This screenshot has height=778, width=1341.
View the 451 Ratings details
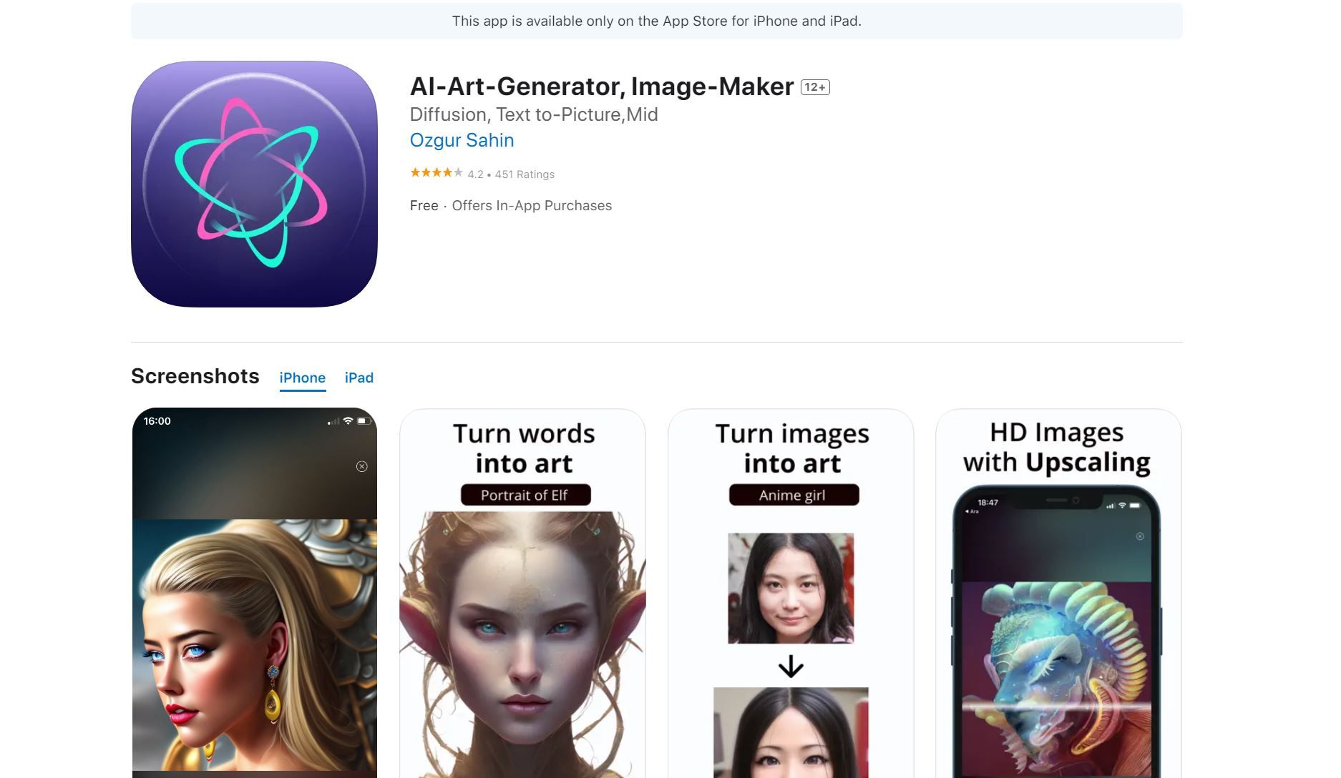pos(525,174)
